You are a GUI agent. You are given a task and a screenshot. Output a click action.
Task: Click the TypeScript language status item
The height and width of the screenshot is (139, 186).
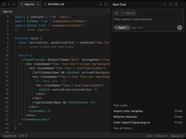[10, 136]
